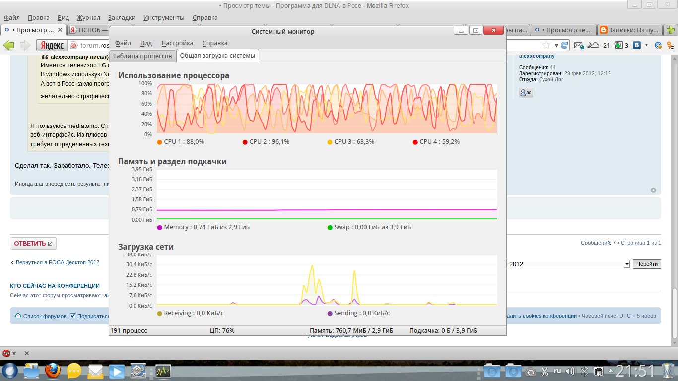Viewport: 678px width, 381px height.
Task: Click the VK toolbar icon
Action: point(637,45)
